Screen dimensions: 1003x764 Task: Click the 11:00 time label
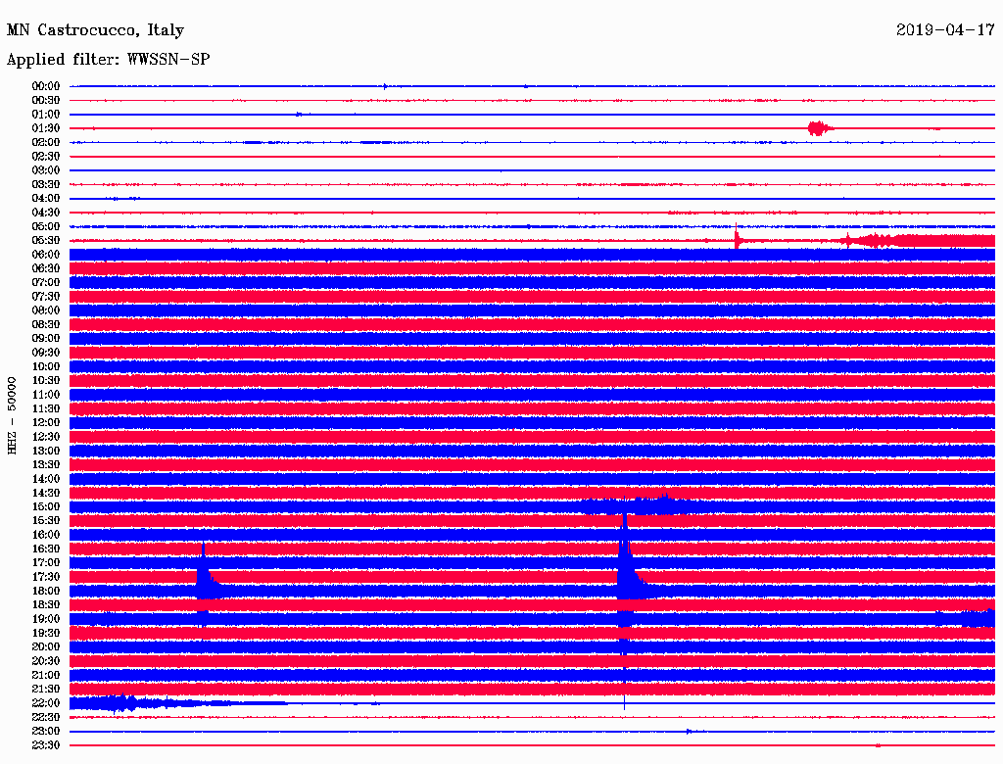tap(46, 395)
